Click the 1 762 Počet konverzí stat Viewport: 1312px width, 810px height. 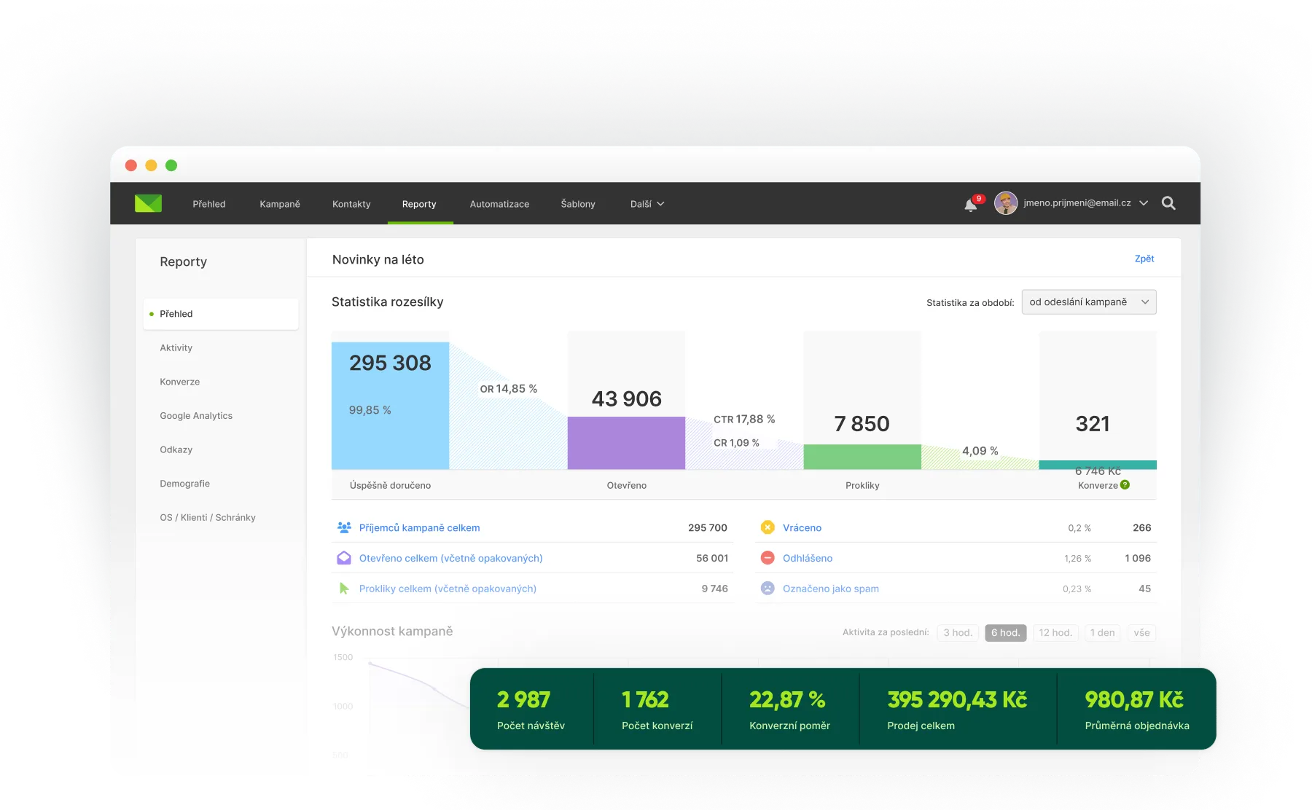[657, 709]
